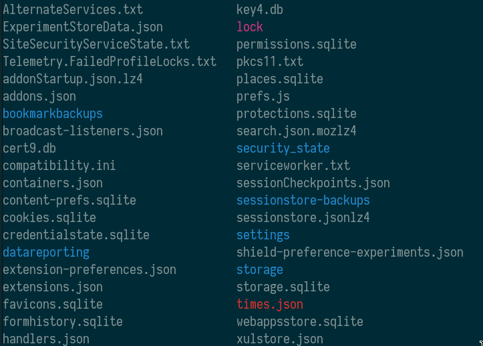The image size is (483, 346).
Task: Click the settings directory entry
Action: tap(263, 235)
